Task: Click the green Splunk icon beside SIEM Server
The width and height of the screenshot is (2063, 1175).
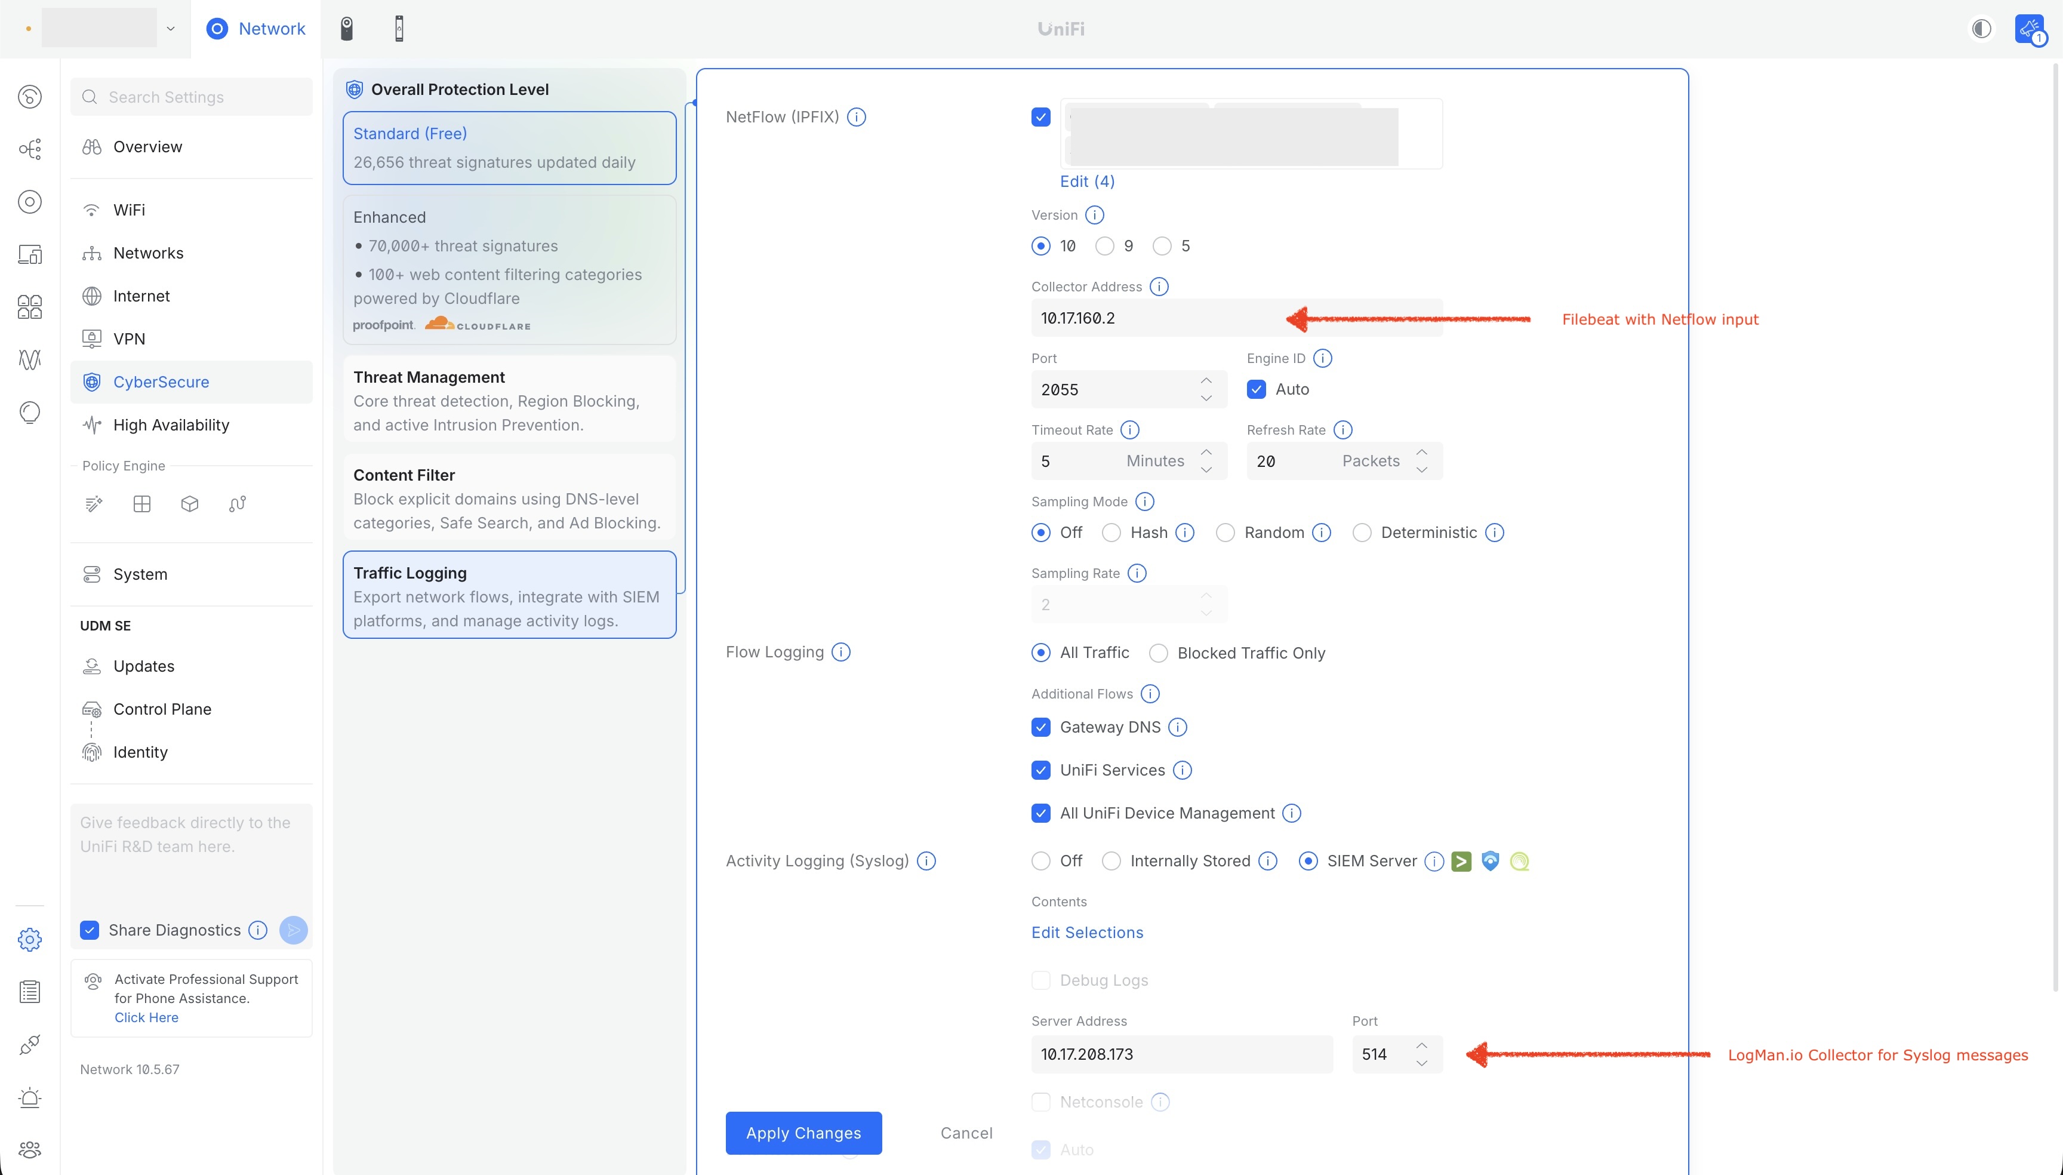Action: (1461, 861)
